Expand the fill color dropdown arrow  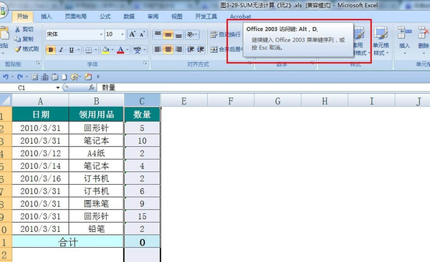(x=113, y=50)
